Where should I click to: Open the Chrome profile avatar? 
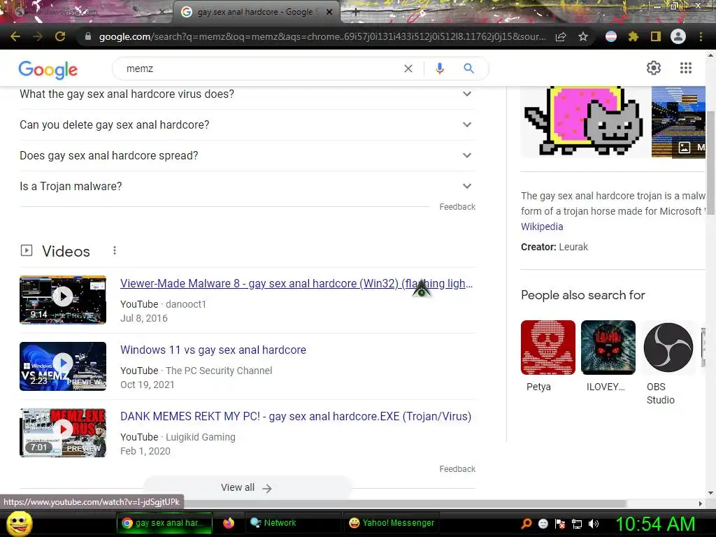[x=678, y=36]
